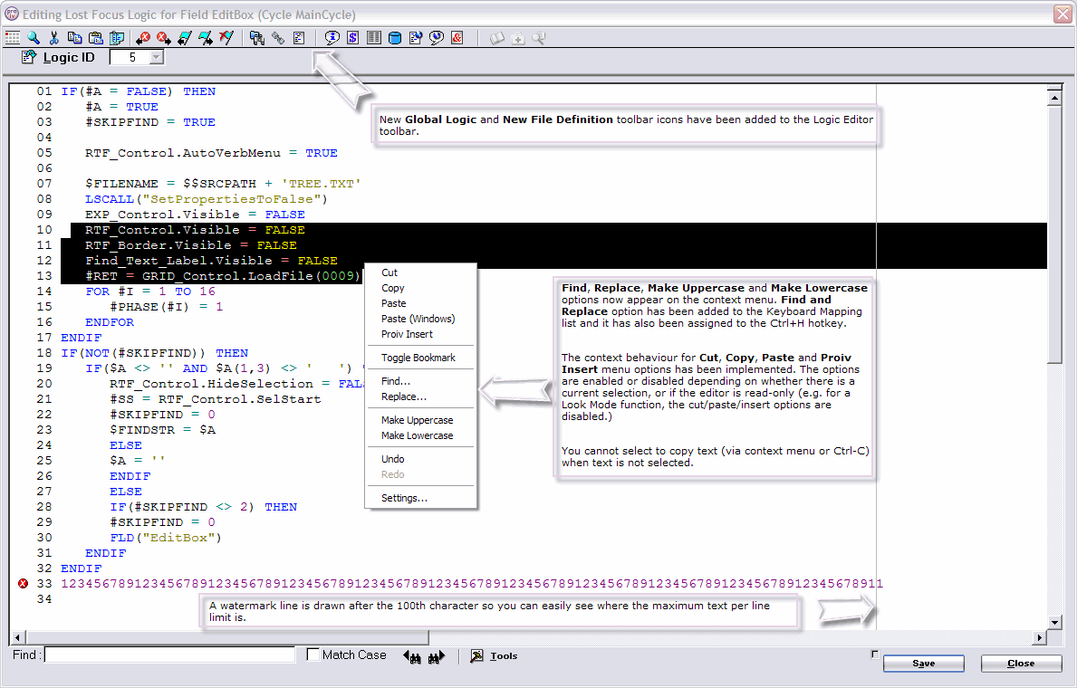Image resolution: width=1077 pixels, height=688 pixels.
Task: Click horizontal scrollbar left arrow
Action: click(x=18, y=638)
